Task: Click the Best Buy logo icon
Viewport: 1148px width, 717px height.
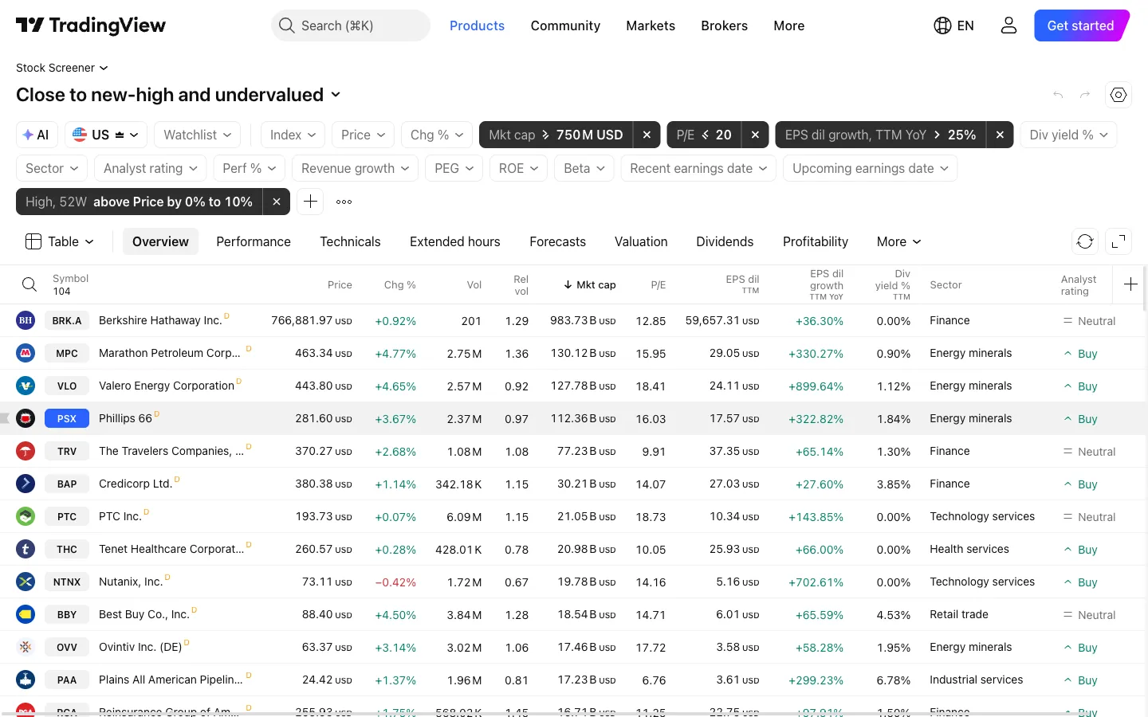Action: pyautogui.click(x=26, y=614)
